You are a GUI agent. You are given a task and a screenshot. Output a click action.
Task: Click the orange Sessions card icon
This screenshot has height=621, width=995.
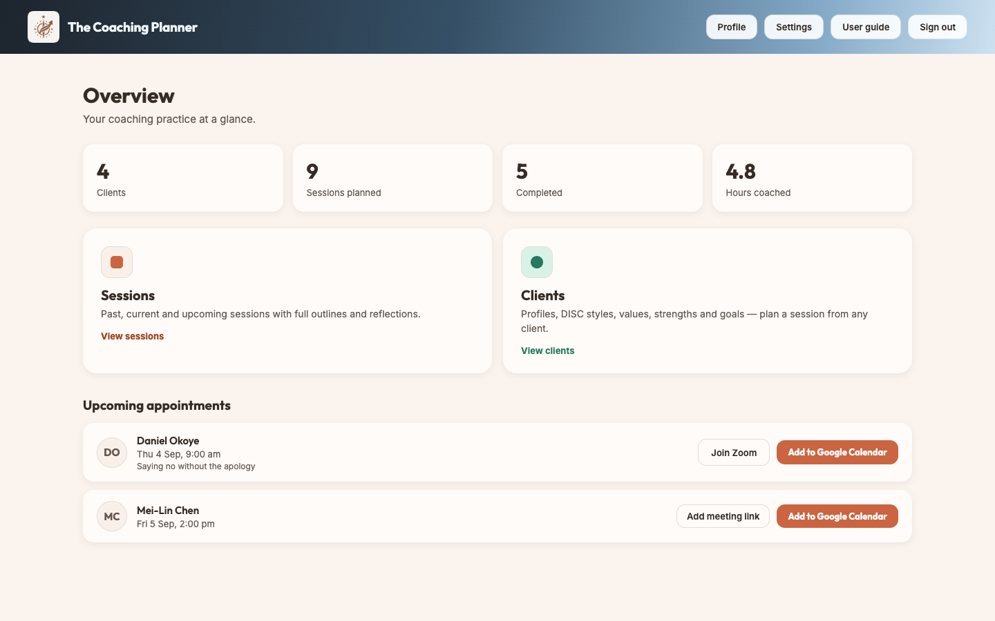[117, 262]
